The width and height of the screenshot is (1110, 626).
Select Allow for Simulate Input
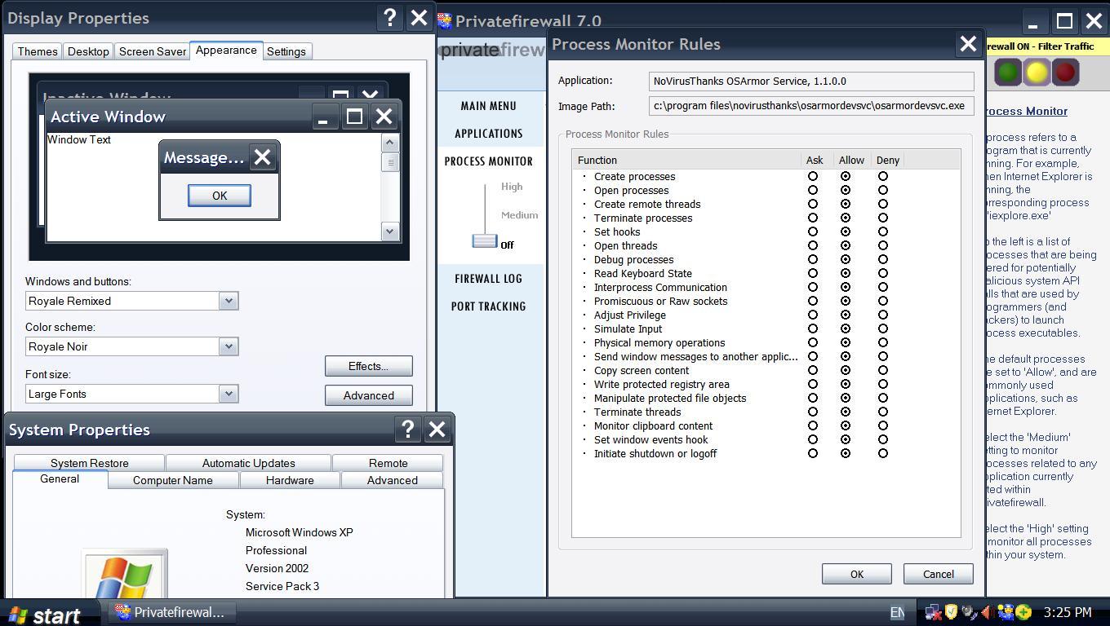tap(846, 328)
